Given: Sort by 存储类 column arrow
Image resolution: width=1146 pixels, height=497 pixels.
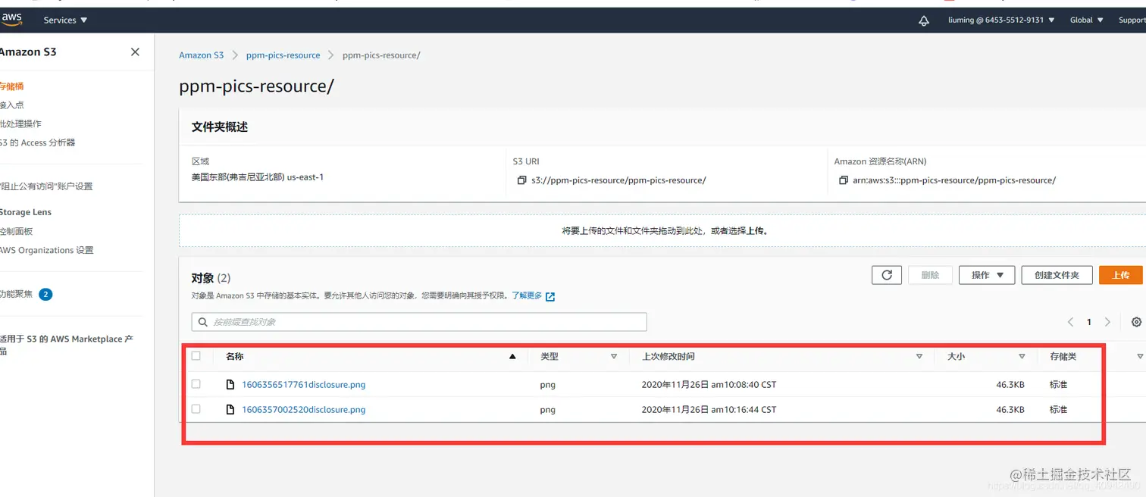Looking at the screenshot, I should (x=1140, y=356).
